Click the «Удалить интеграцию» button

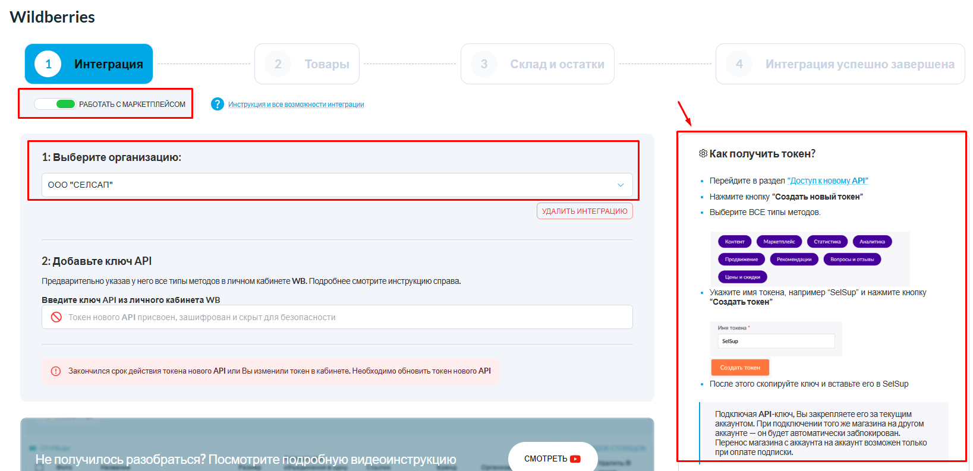click(x=585, y=211)
